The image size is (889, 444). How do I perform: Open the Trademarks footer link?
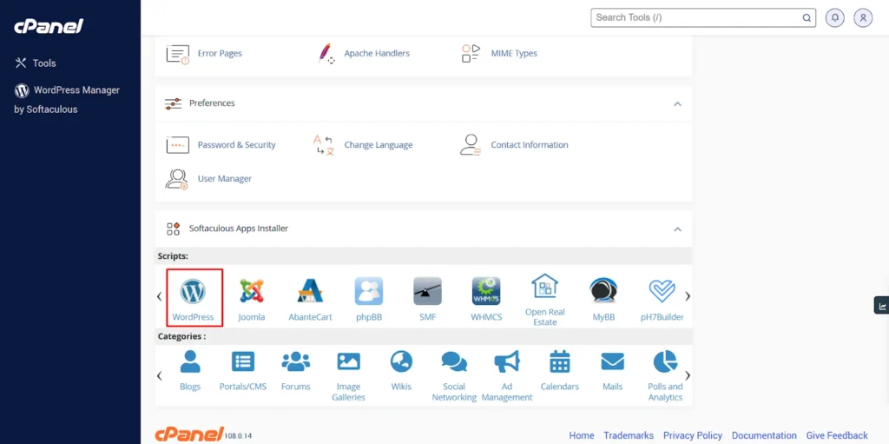coord(629,435)
